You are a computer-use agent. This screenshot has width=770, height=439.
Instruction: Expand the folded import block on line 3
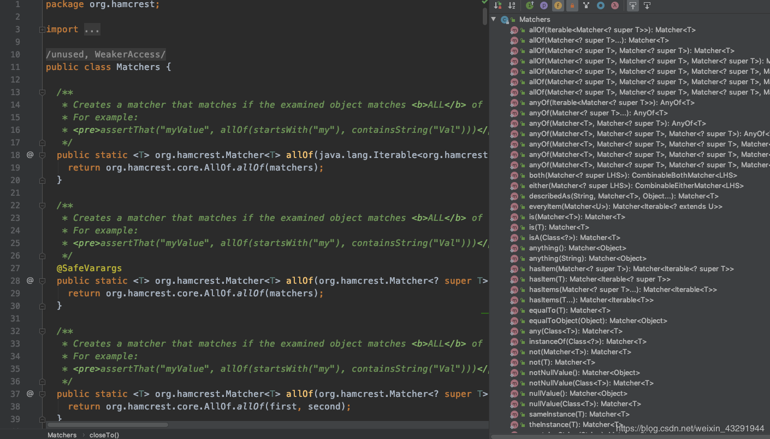pos(42,30)
